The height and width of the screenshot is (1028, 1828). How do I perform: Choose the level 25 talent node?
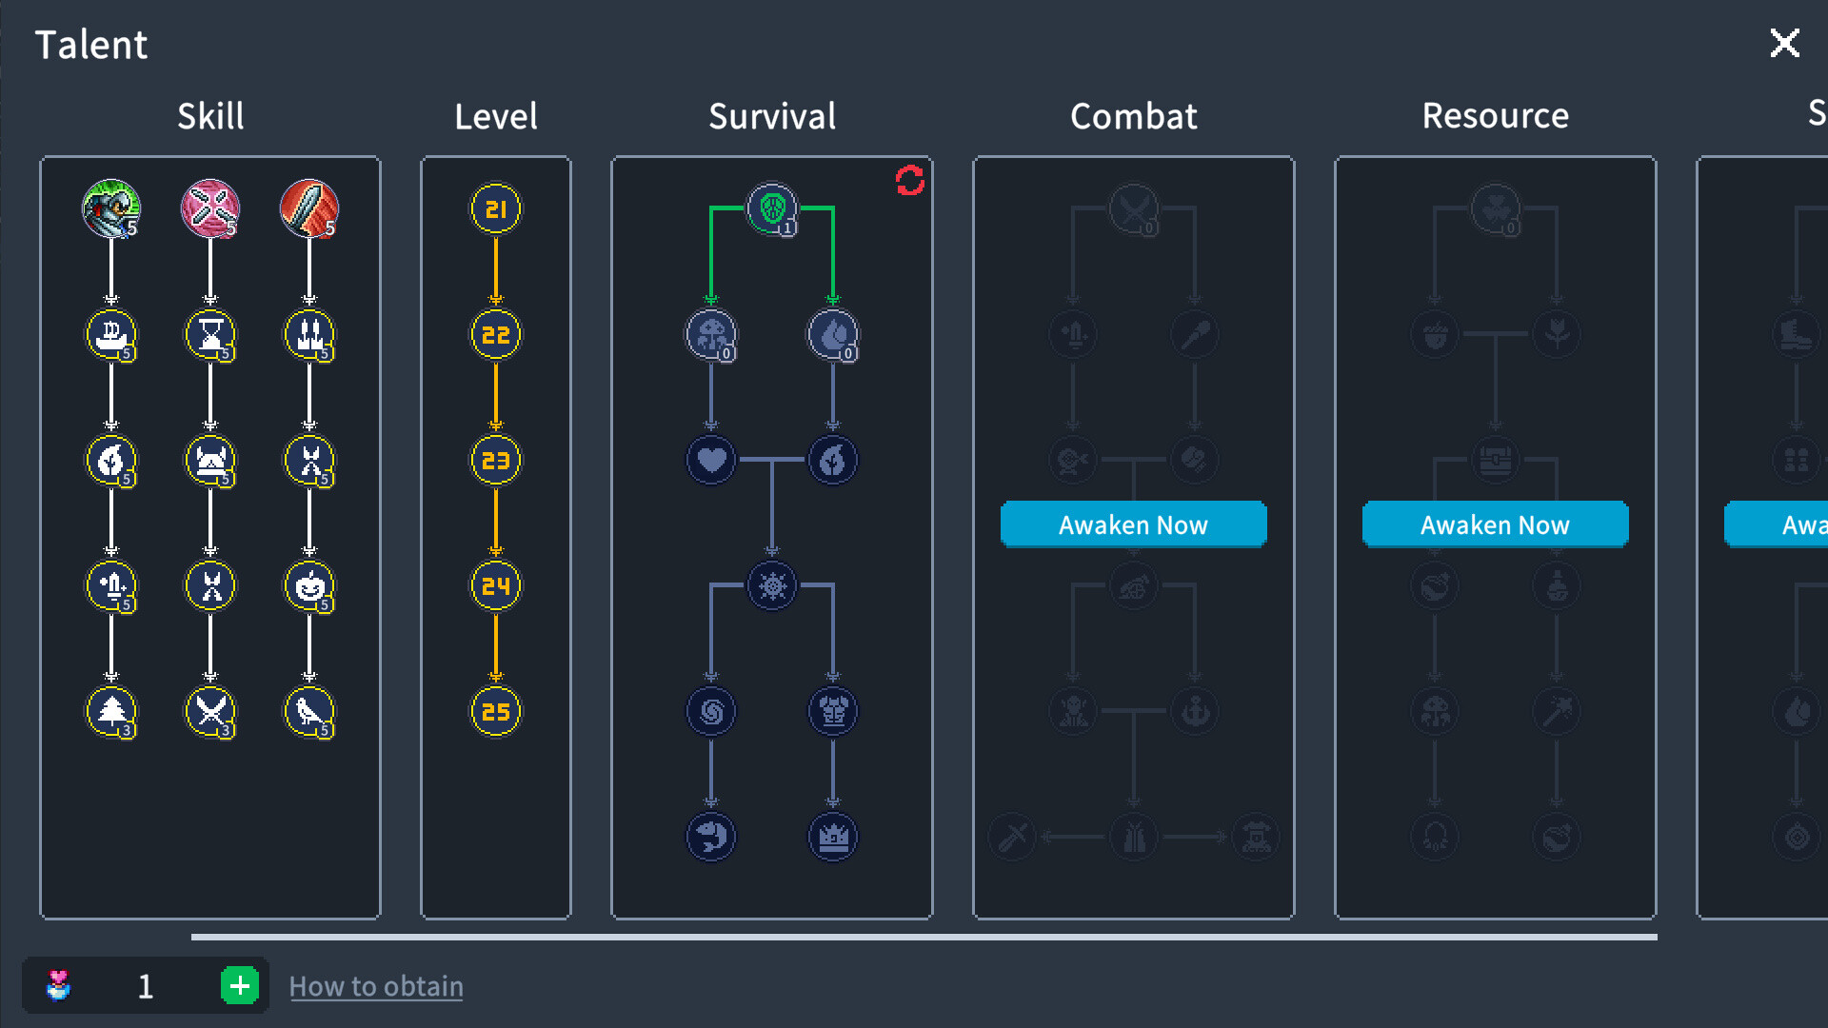tap(496, 712)
